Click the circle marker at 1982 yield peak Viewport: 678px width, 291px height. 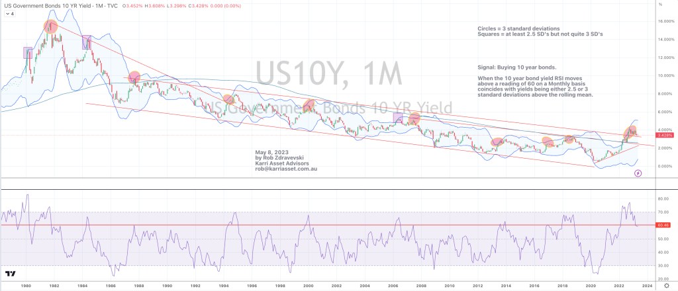pos(51,27)
